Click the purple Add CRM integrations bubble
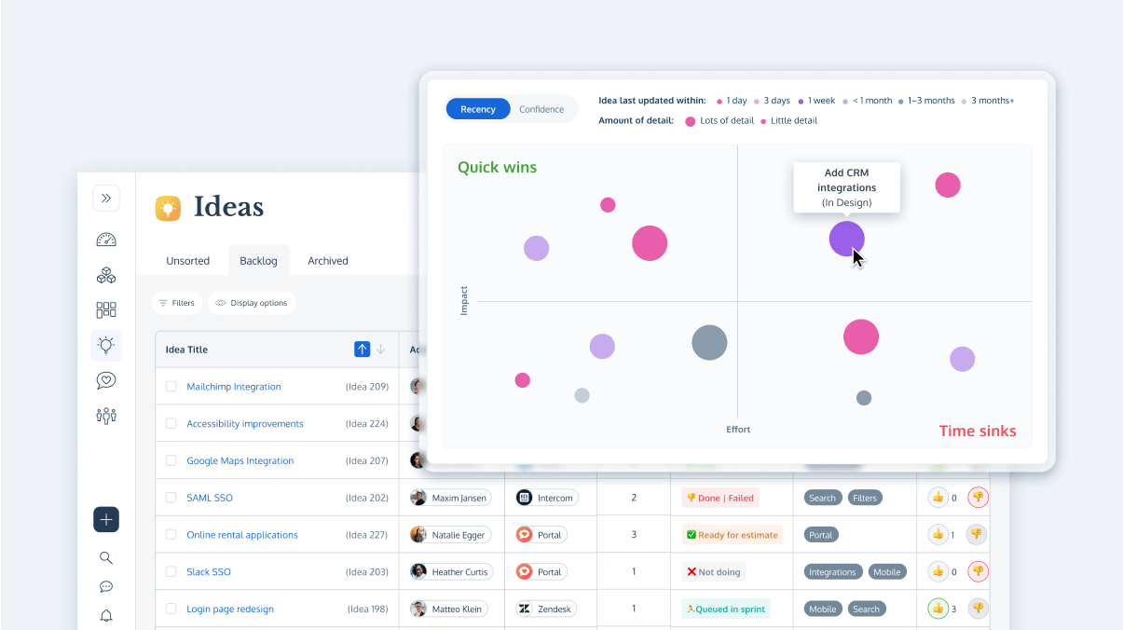Viewport: 1123px width, 630px height. point(846,239)
